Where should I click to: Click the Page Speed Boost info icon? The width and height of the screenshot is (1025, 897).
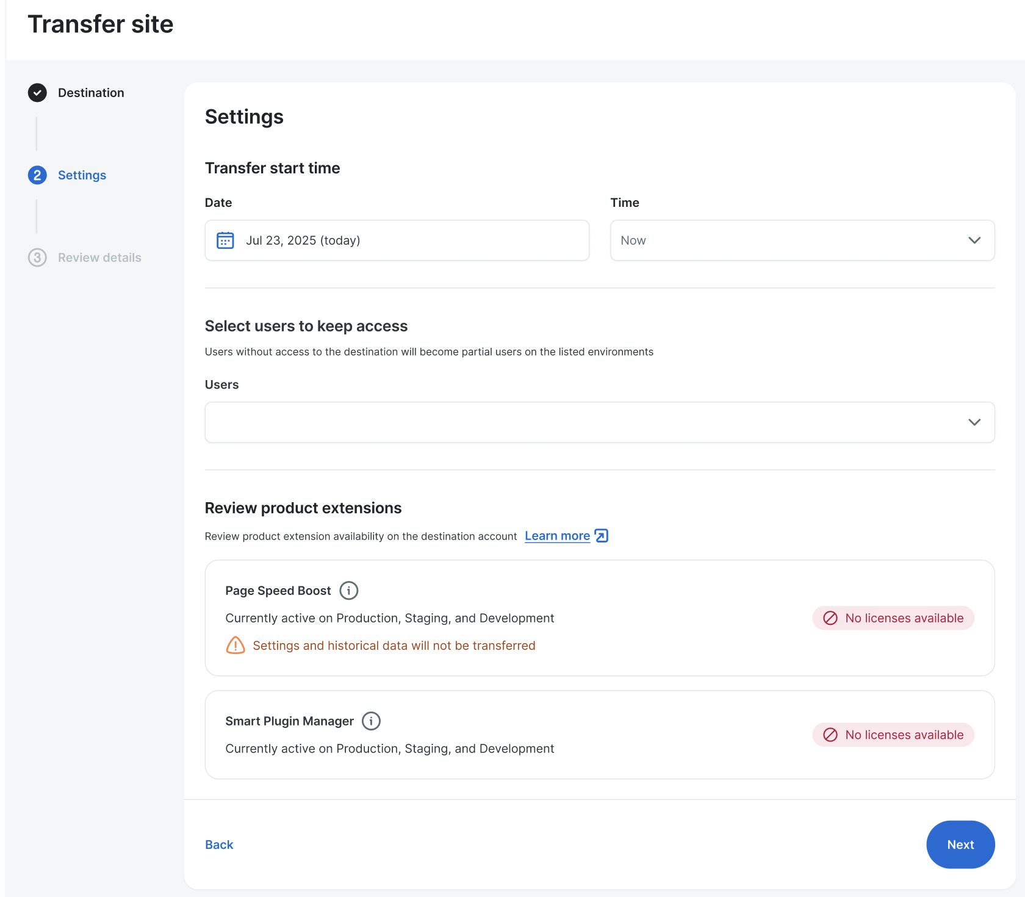pos(348,591)
